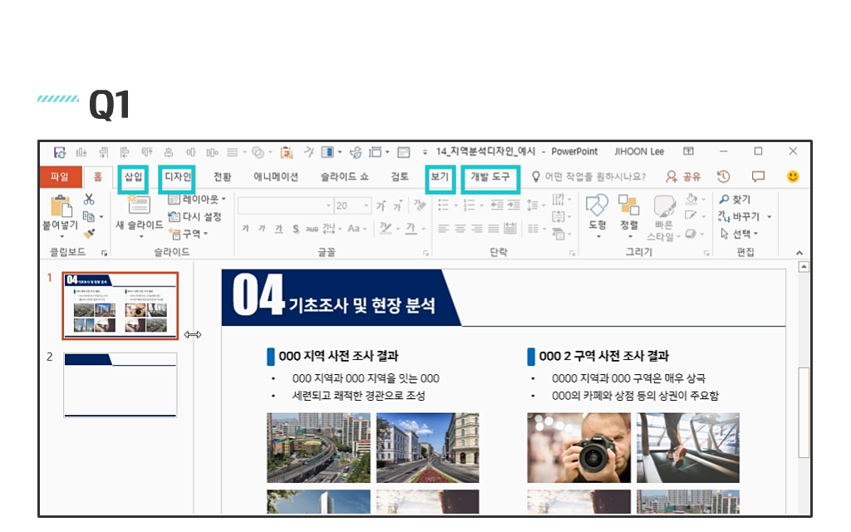Click the vertical scrollbar up arrow

[804, 267]
